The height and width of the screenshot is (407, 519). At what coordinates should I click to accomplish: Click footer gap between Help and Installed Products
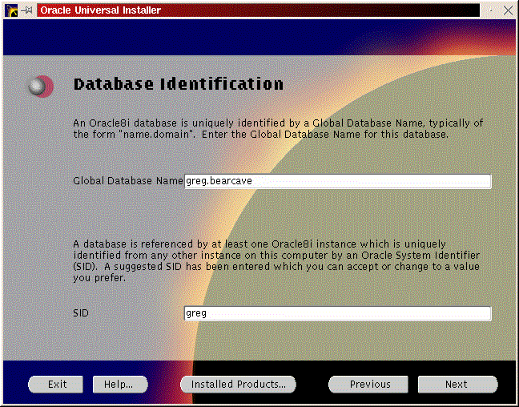tap(164, 385)
